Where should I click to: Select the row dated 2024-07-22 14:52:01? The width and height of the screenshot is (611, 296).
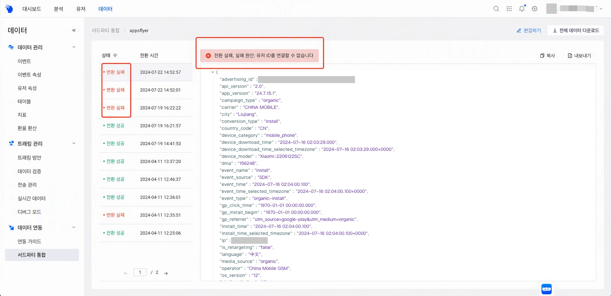pyautogui.click(x=146, y=90)
